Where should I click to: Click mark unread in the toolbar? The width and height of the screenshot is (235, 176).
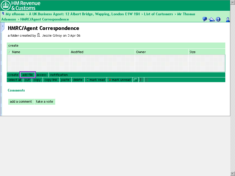(x=120, y=80)
